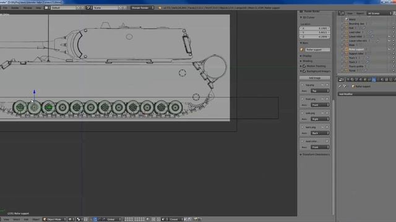Open the Axis Back dropdown for back.png
Screen dimensions: 396x222
[320, 133]
